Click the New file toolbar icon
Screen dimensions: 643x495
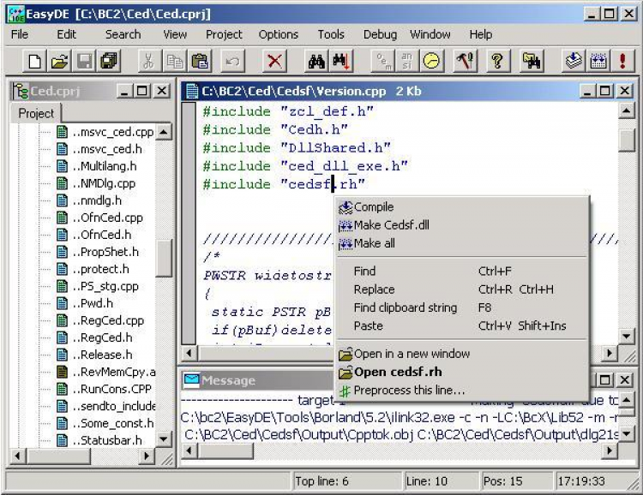click(34, 62)
